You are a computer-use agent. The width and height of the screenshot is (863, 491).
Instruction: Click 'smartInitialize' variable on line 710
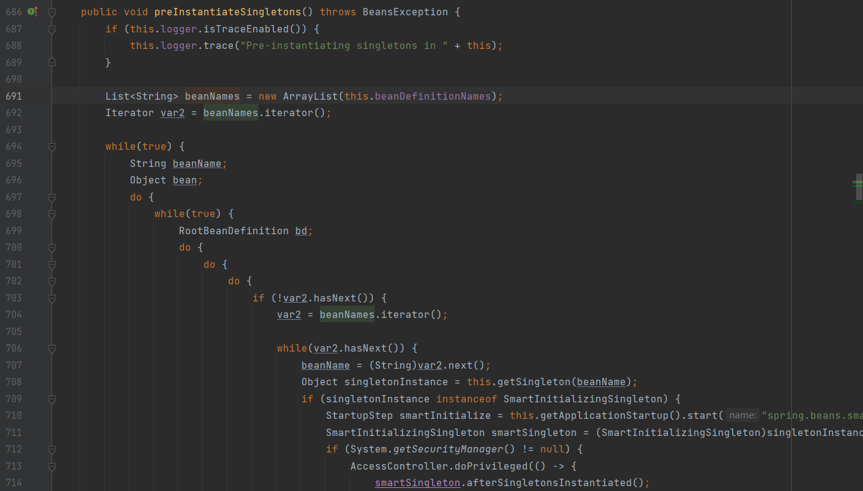pos(445,416)
